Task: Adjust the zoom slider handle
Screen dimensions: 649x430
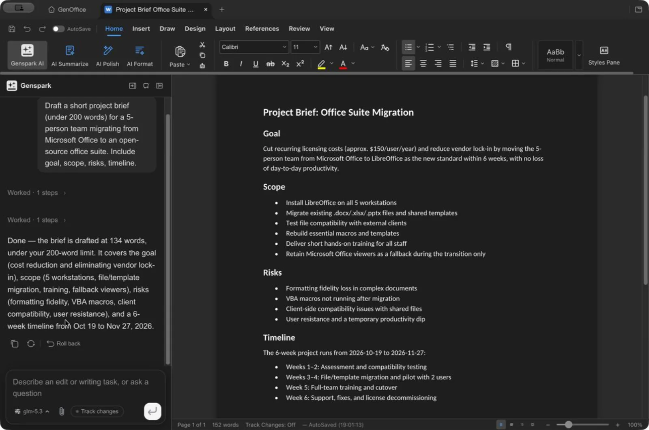Action: coord(568,425)
